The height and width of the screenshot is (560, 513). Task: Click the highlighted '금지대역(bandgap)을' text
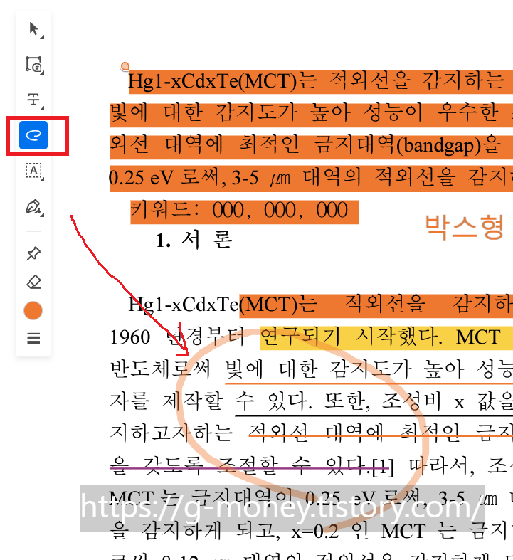pyautogui.click(x=407, y=145)
